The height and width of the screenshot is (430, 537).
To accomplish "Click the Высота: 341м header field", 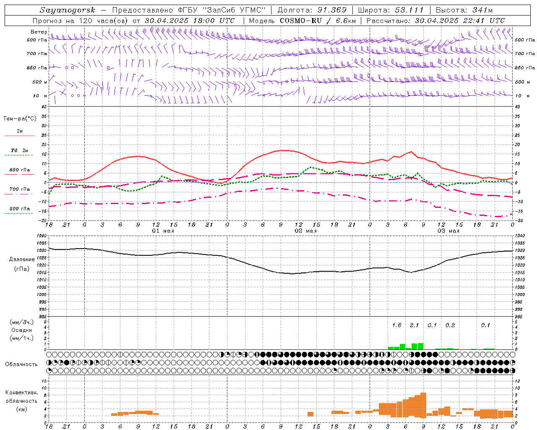I will click(x=464, y=10).
